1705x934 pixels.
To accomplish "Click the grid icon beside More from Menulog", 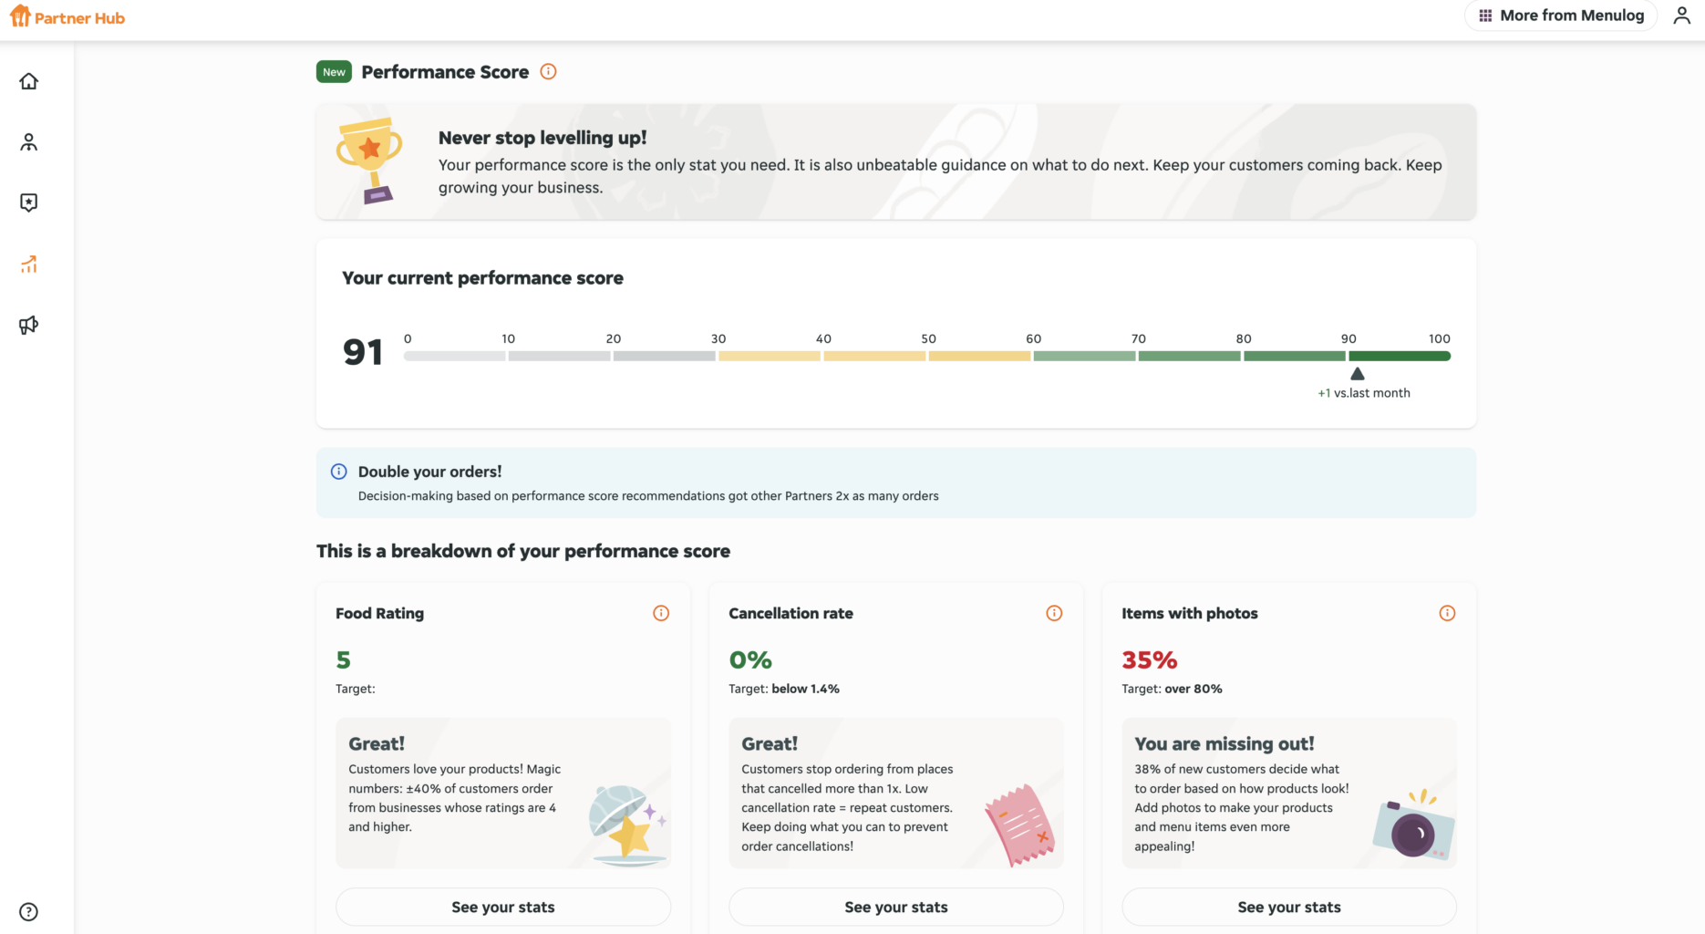I will coord(1485,16).
